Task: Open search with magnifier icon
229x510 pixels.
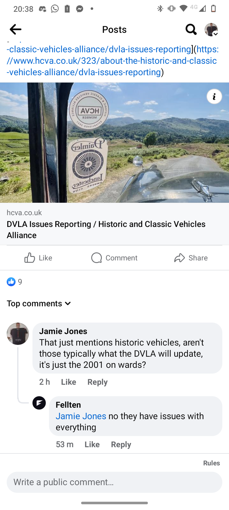Action: (x=191, y=29)
